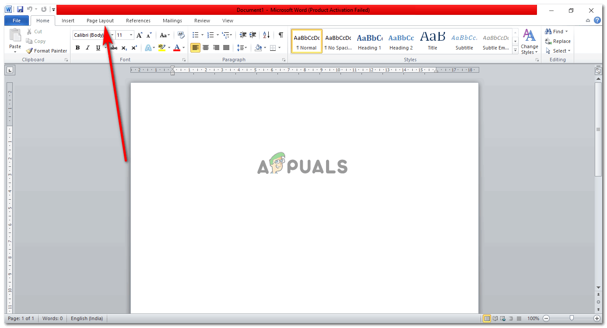The height and width of the screenshot is (328, 607).
Task: Click the Redo icon in Quick Access Toolbar
Action: [x=44, y=9]
